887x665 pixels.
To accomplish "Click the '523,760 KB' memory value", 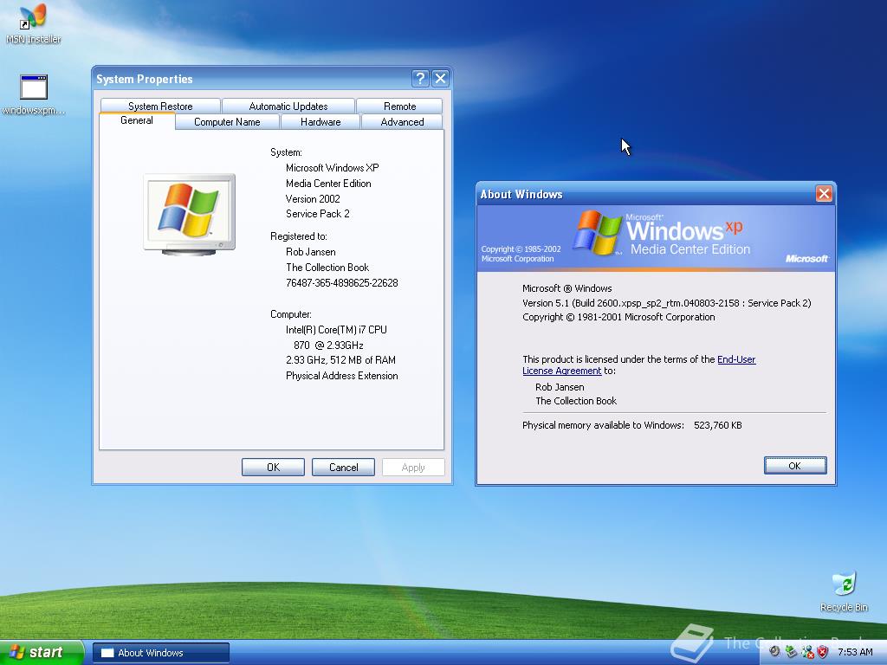I will click(x=717, y=425).
